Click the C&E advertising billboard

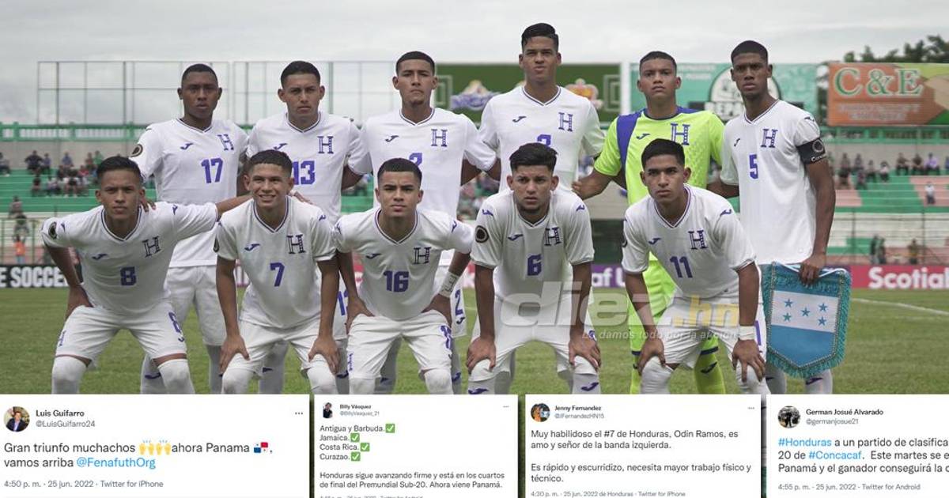(887, 93)
